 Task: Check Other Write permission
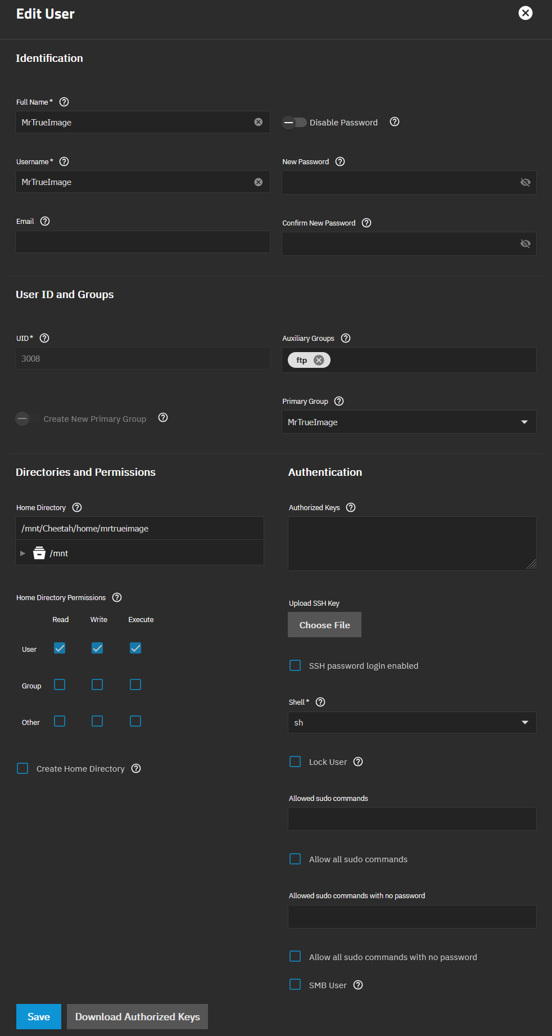pyautogui.click(x=97, y=721)
